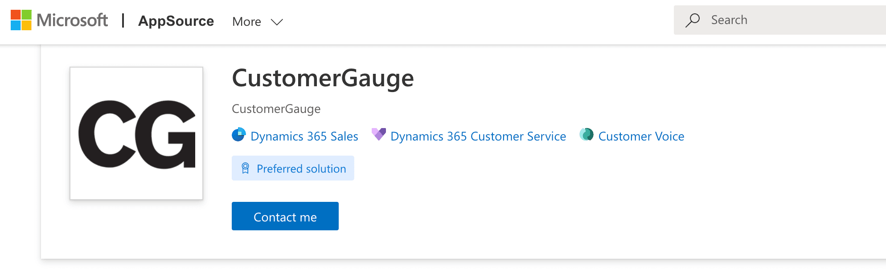The image size is (886, 273).
Task: Click the CustomerGauge CG logo thumbnail
Action: [136, 133]
